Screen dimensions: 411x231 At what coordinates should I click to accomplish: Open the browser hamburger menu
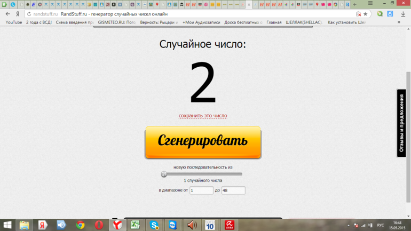pos(370,4)
